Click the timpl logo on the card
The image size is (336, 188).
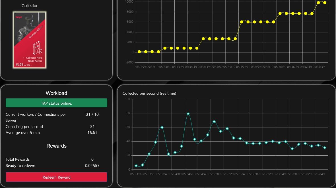[x=19, y=17]
